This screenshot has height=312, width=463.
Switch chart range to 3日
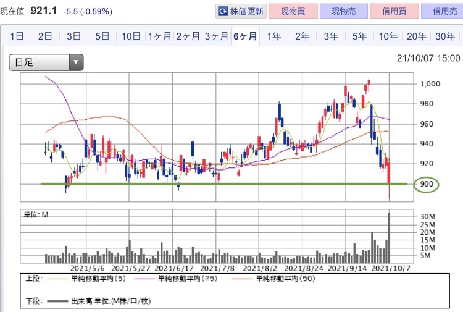[73, 36]
